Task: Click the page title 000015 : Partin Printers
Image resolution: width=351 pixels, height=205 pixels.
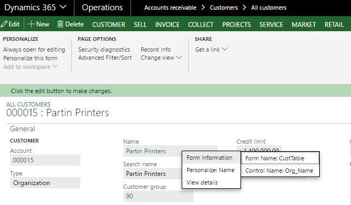Action: point(58,113)
